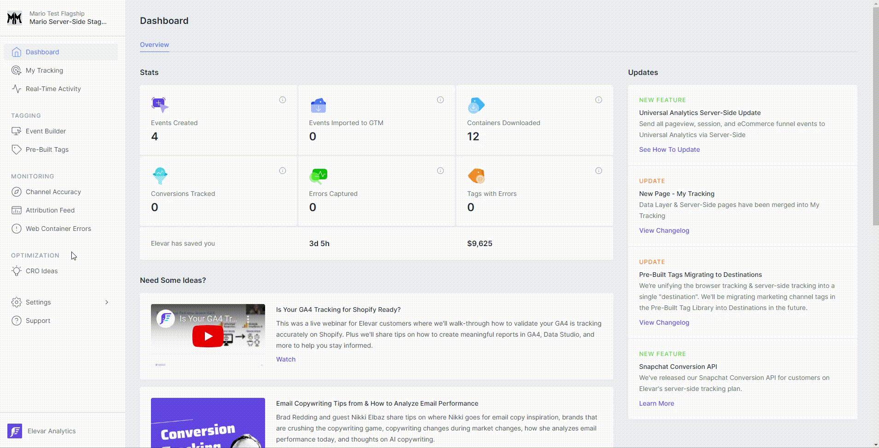Screen dimensions: 879x448
Task: Open View Changelog under Pre-Built Tags Migrating
Action: coord(664,322)
